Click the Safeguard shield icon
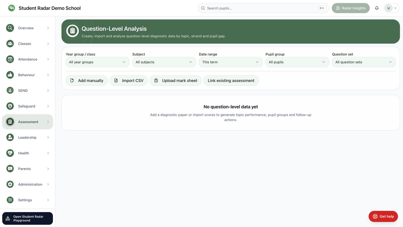403x227 pixels. coord(10,106)
